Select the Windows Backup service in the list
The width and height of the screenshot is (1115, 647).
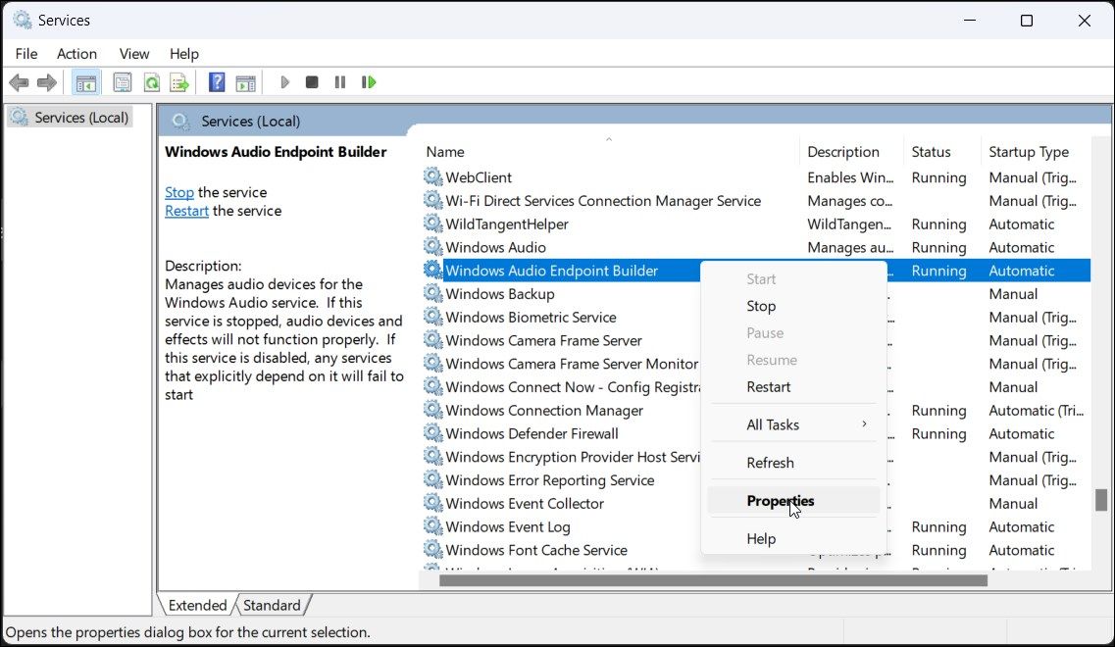(500, 293)
